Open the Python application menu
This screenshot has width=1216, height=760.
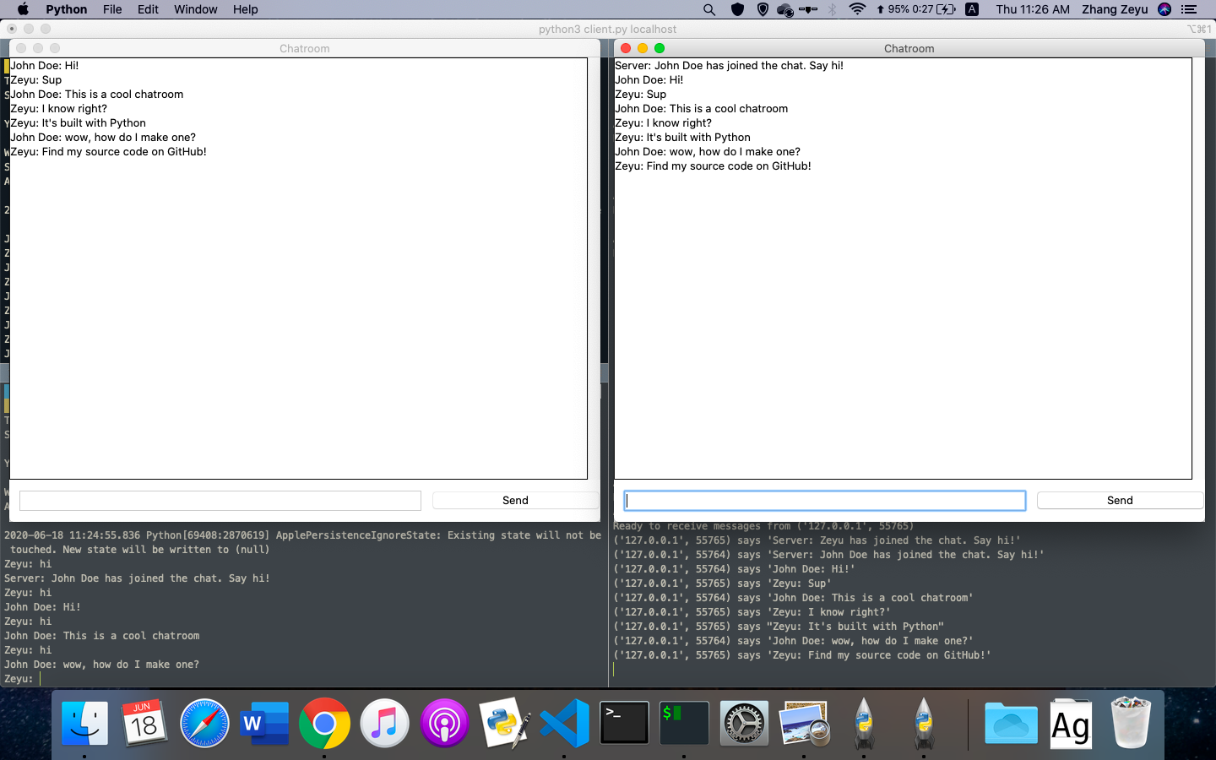click(67, 9)
